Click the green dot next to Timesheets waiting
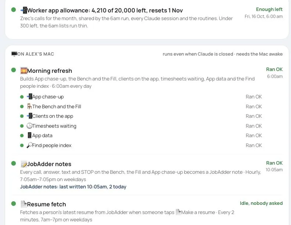291x225 pixels. point(22,126)
